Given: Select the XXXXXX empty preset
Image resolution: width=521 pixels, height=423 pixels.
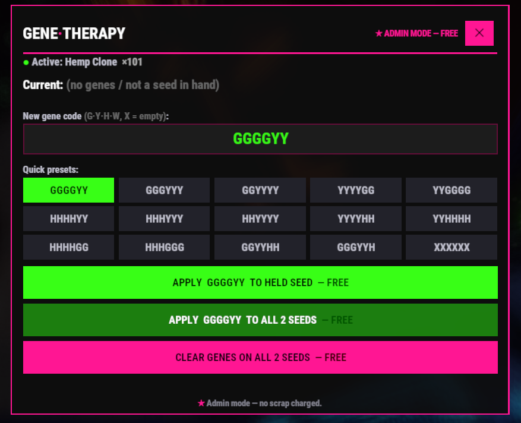Looking at the screenshot, I should [x=451, y=247].
